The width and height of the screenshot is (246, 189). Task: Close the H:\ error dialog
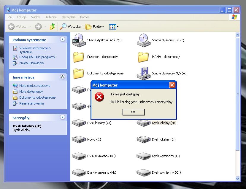click(172, 85)
